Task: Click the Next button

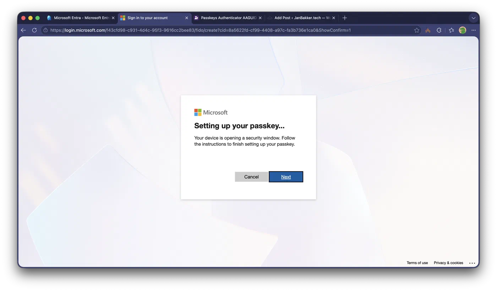Action: [286, 177]
